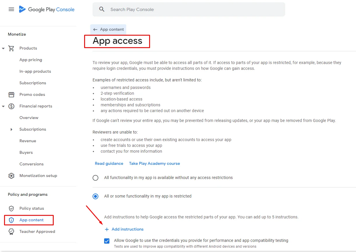Image resolution: width=356 pixels, height=252 pixels.
Task: Click the Monetization setup gear icon
Action: pos(11,176)
